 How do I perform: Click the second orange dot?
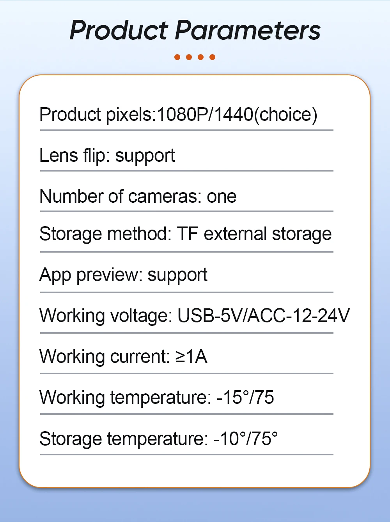[189, 57]
